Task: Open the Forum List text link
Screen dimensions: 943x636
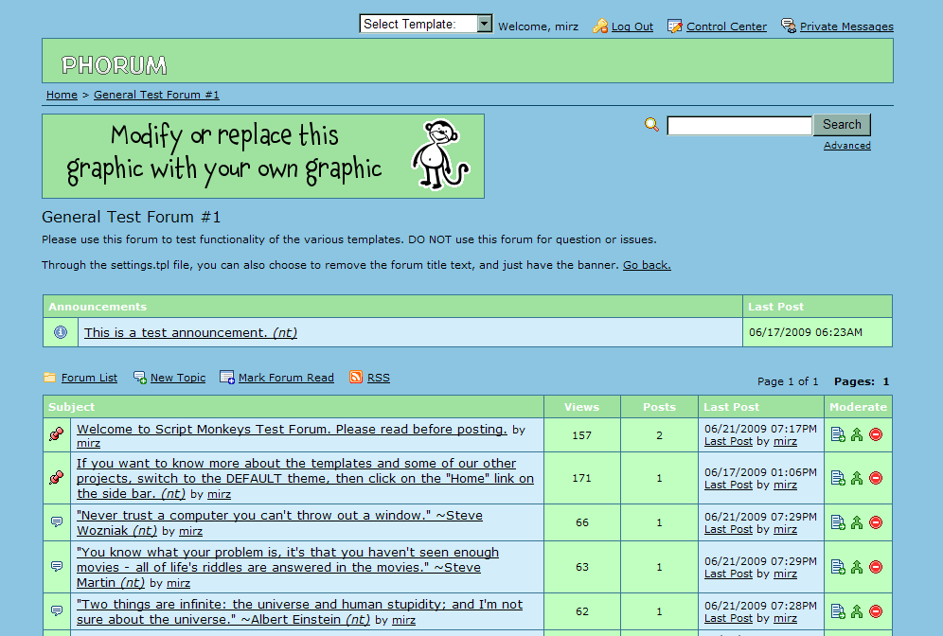Action: [89, 379]
